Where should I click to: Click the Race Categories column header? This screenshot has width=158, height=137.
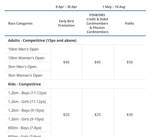(x=20, y=23)
